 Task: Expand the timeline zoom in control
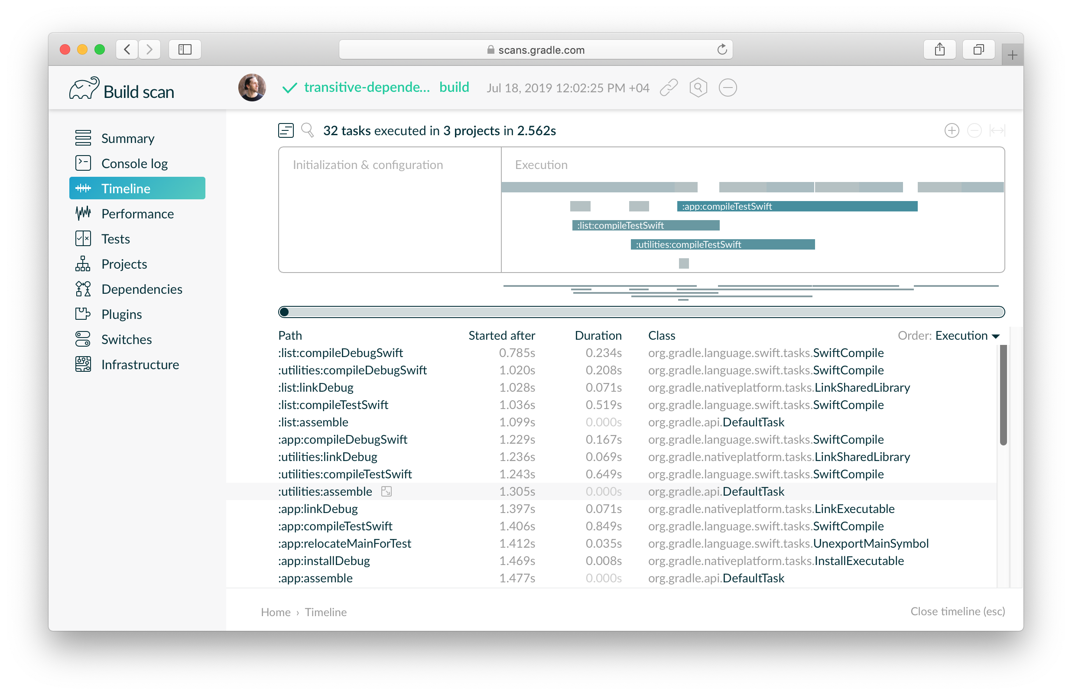click(952, 130)
